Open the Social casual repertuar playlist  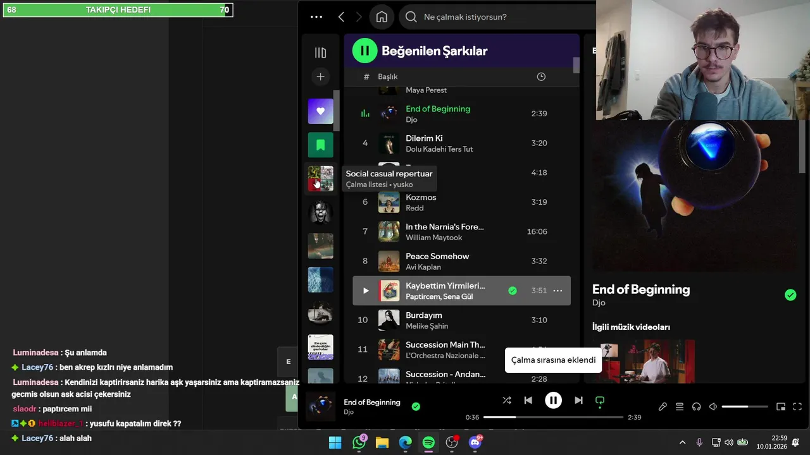point(321,178)
